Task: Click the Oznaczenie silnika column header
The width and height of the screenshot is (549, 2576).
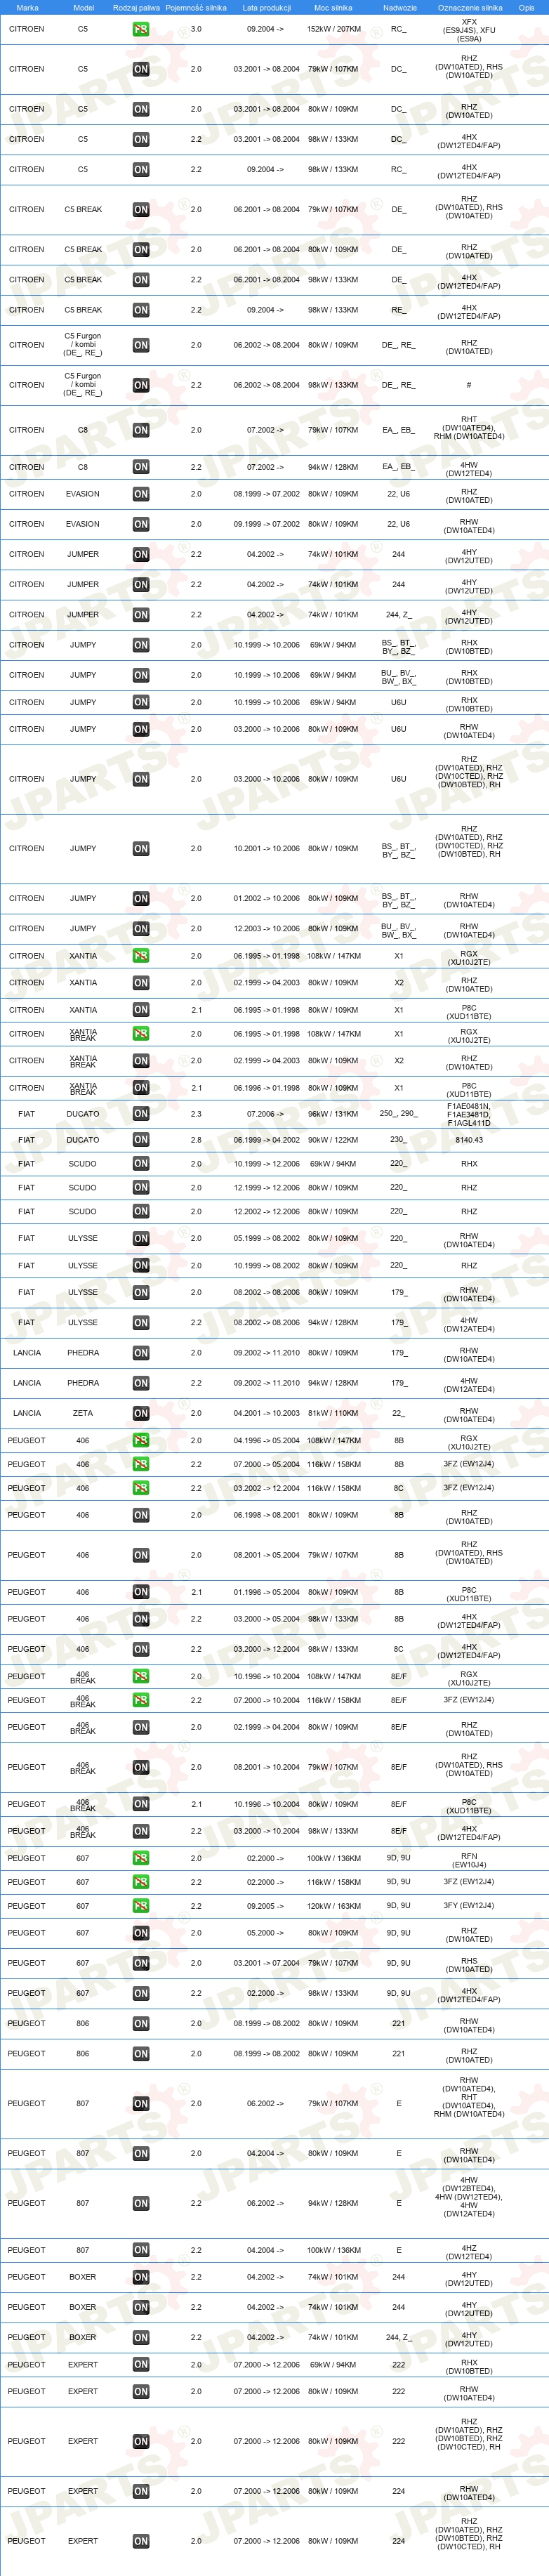Action: (x=470, y=7)
